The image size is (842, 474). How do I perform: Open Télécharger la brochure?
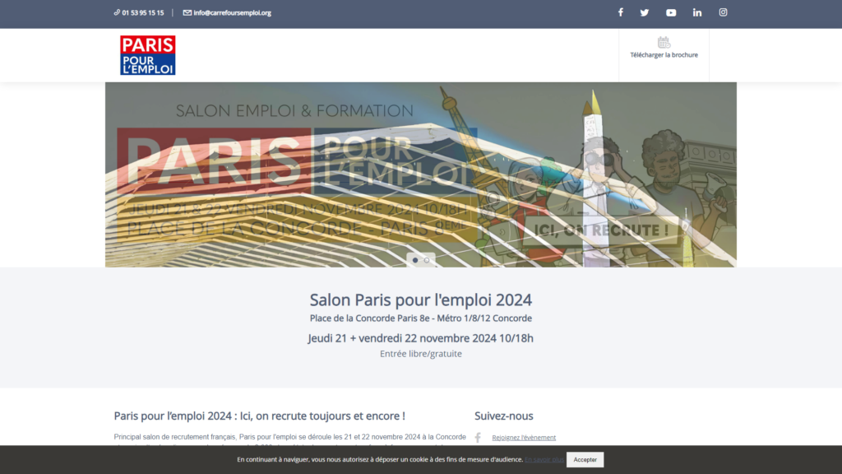coord(664,55)
